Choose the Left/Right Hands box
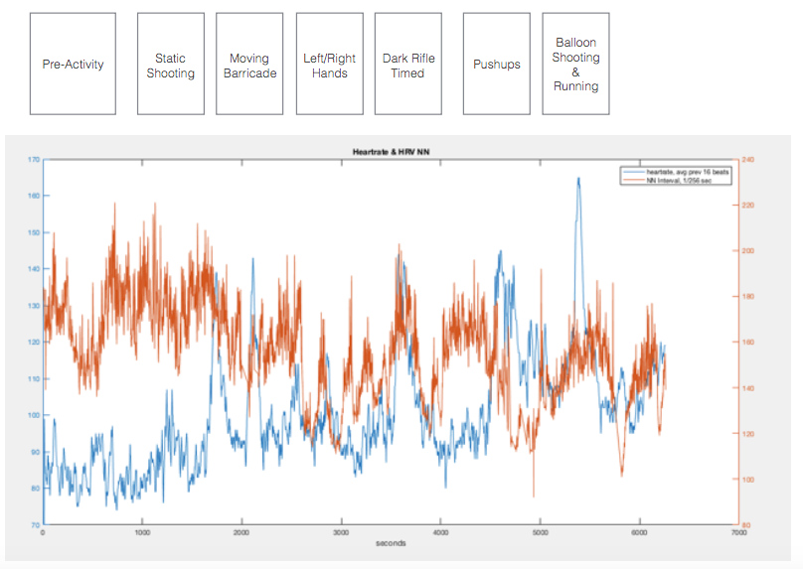This screenshot has height=569, width=803. 329,64
